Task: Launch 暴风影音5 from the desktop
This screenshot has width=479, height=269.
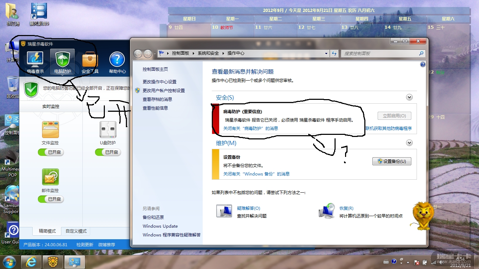Action: [39, 14]
